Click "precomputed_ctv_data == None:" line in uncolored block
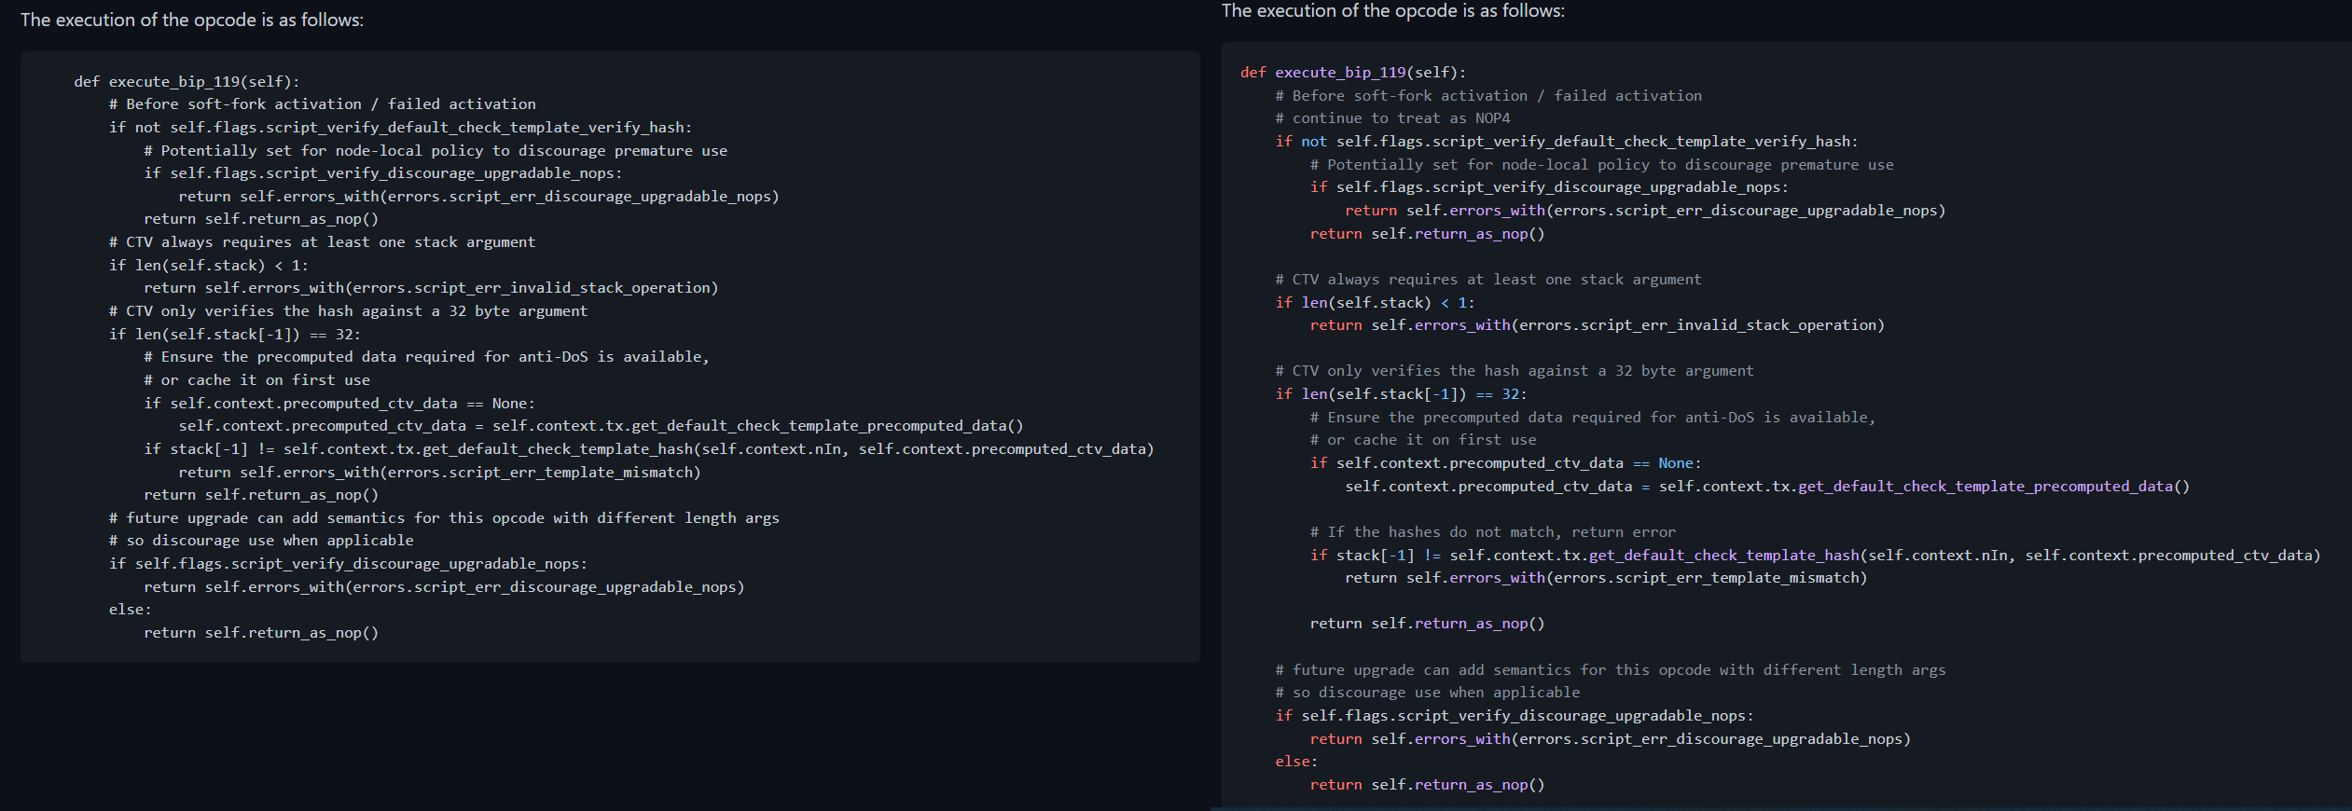This screenshot has height=811, width=2352. [339, 404]
